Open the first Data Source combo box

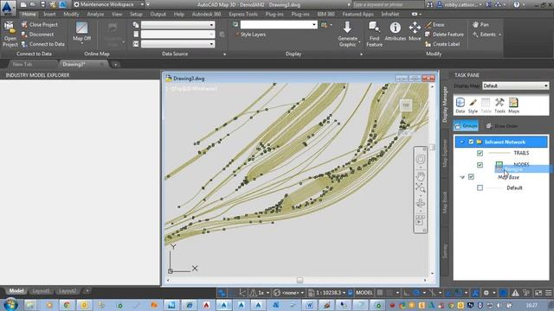(x=177, y=25)
